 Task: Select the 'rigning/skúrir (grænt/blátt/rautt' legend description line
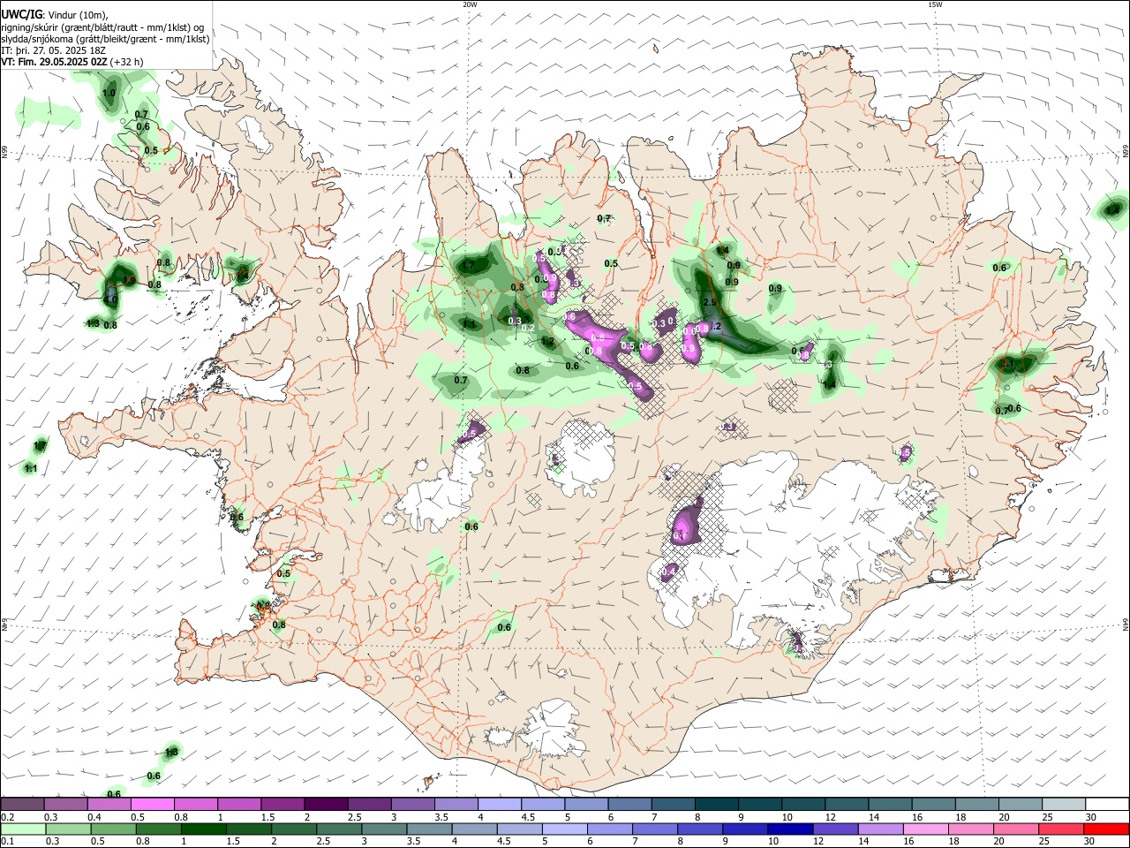tap(102, 27)
